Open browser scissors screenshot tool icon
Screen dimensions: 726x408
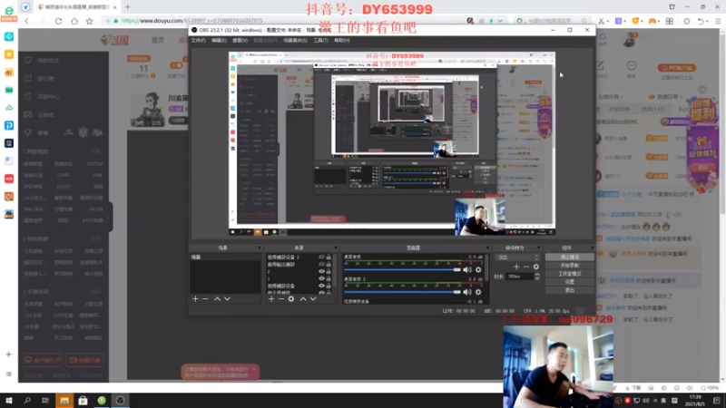pos(602,21)
